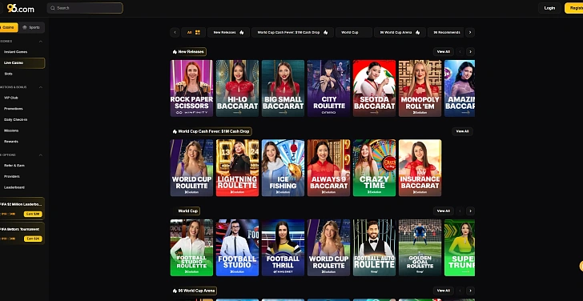Viewport: 583px width, 301px height.
Task: Open Live Casino in sidebar
Action: [x=22, y=62]
